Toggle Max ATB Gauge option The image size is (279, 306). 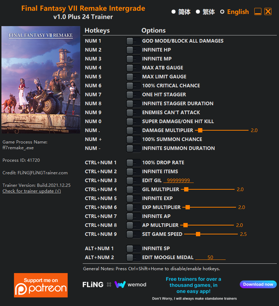(x=133, y=68)
